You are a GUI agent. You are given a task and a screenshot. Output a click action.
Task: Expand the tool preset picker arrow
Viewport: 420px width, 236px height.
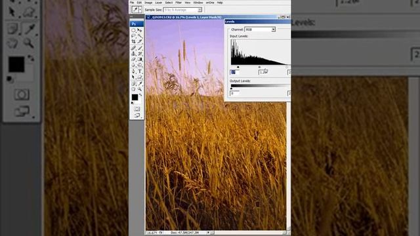140,10
